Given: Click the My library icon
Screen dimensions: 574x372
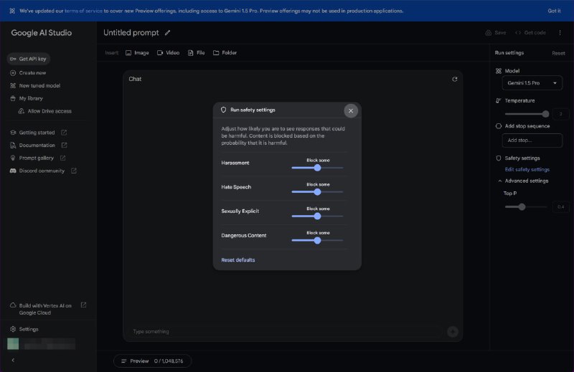Looking at the screenshot, I should (13, 98).
